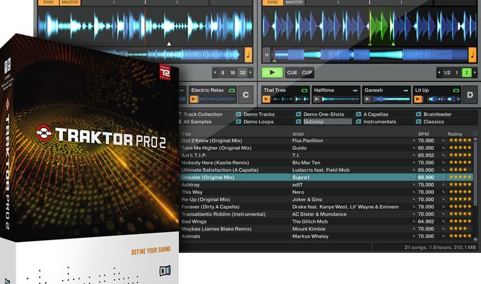Click the left arrow of the left deck loop size selector
The width and height of the screenshot is (481, 284).
point(215,73)
